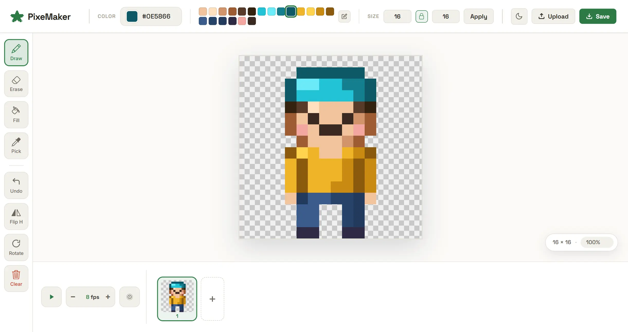The image size is (628, 332).
Task: Play the animation
Action: tap(51, 297)
